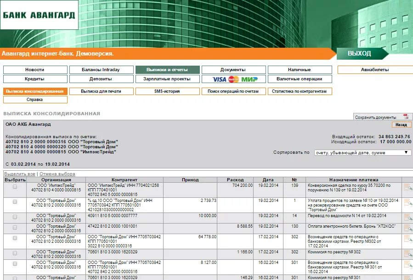Open the Новости menu
Screen dimensions: 413x280
click(35, 70)
